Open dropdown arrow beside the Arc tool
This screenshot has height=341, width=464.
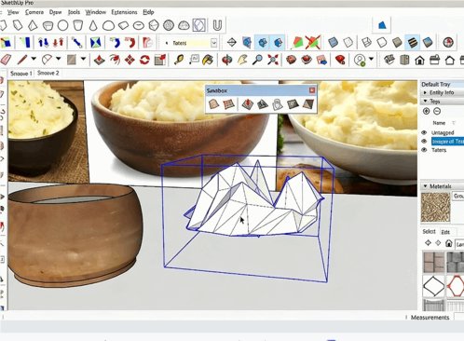point(58,59)
